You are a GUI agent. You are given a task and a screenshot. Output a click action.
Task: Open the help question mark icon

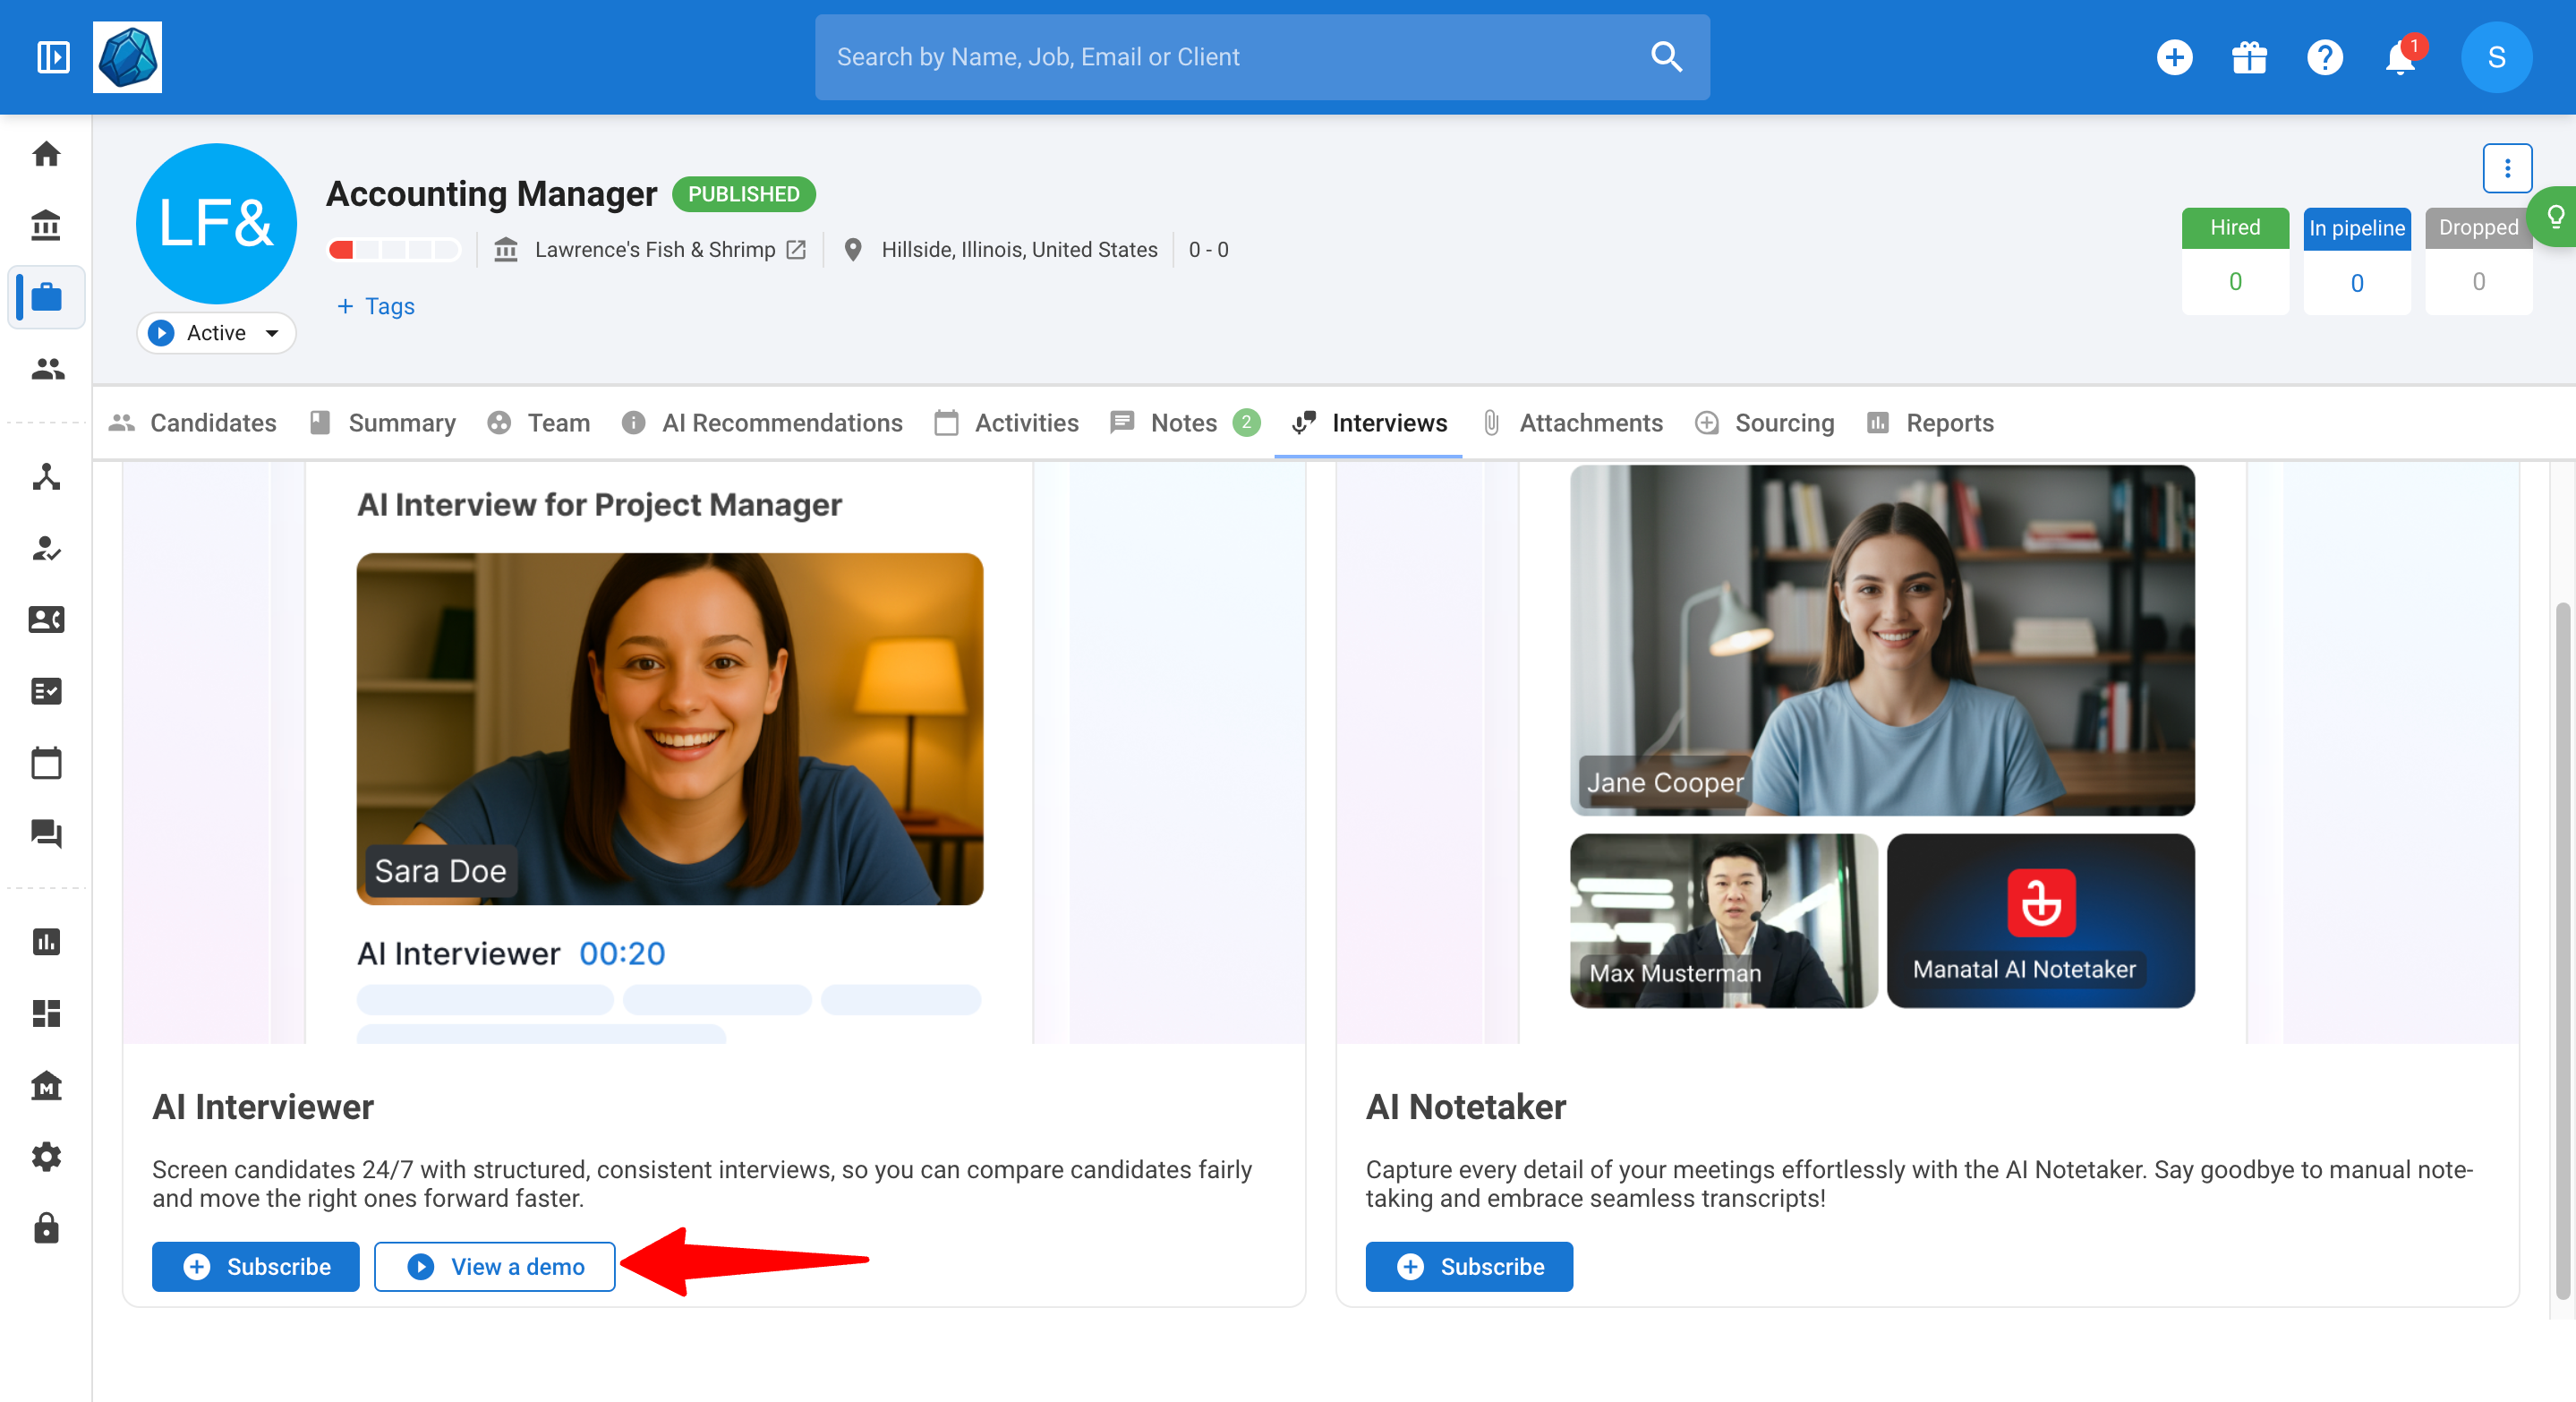2325,57
